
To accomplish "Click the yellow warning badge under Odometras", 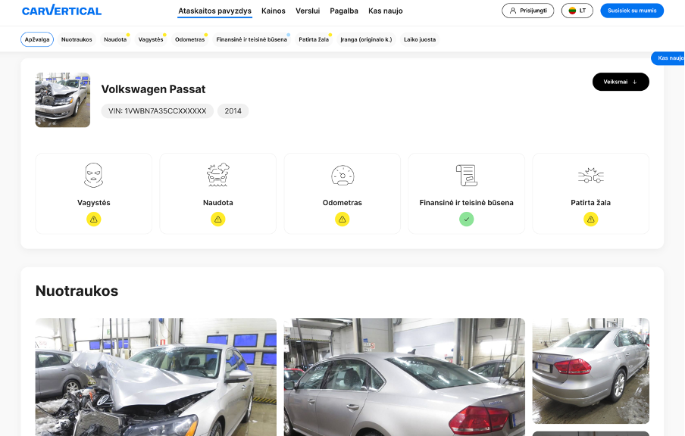I will (342, 219).
